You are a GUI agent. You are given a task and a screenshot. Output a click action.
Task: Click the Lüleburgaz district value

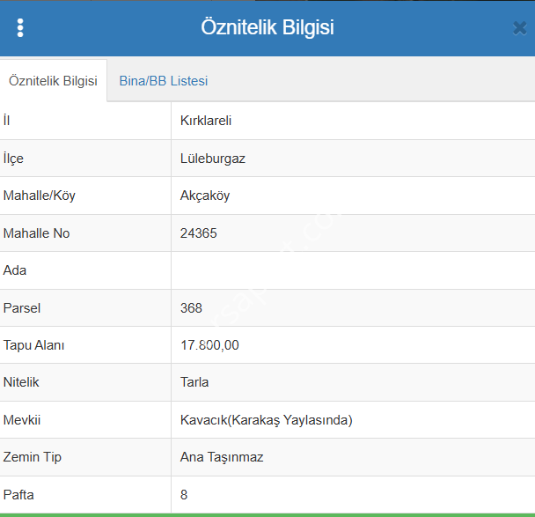[212, 159]
